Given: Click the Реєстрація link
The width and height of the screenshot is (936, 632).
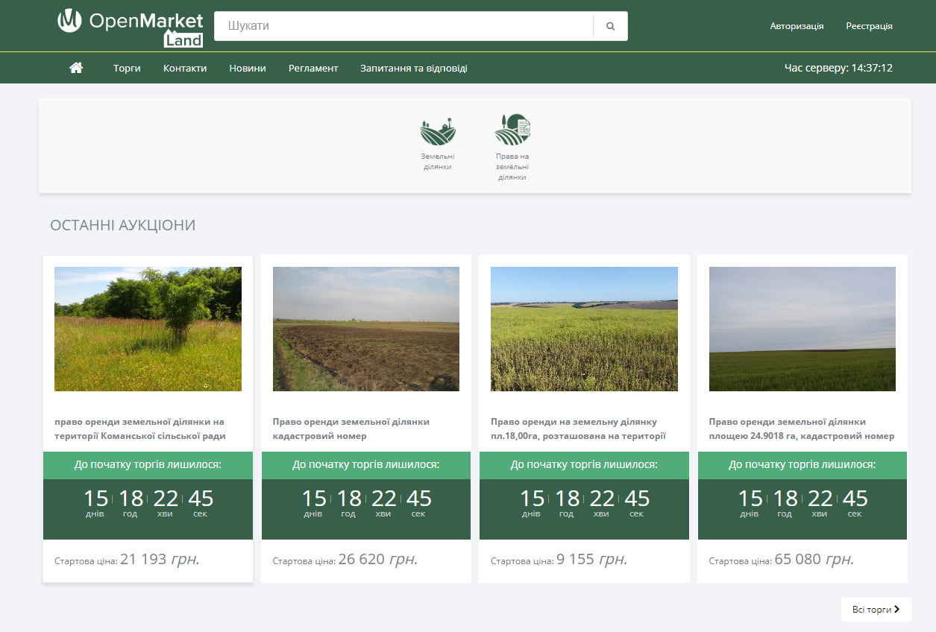Looking at the screenshot, I should pyautogui.click(x=869, y=26).
